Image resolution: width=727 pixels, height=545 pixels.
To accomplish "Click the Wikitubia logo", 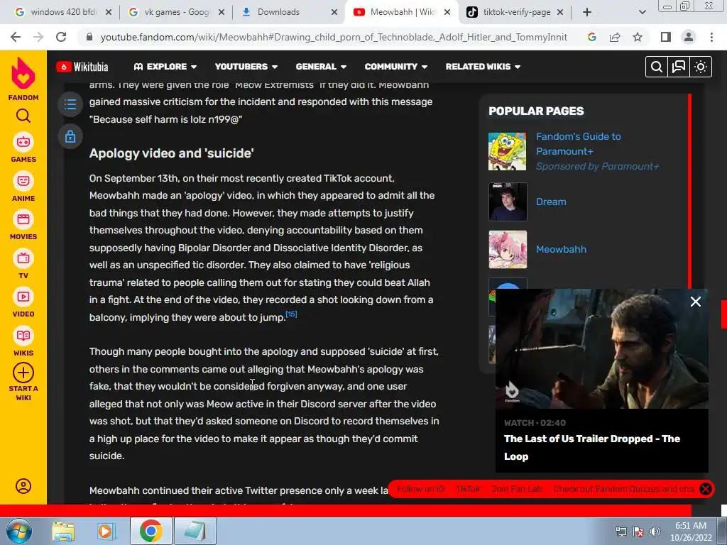I will coord(82,67).
